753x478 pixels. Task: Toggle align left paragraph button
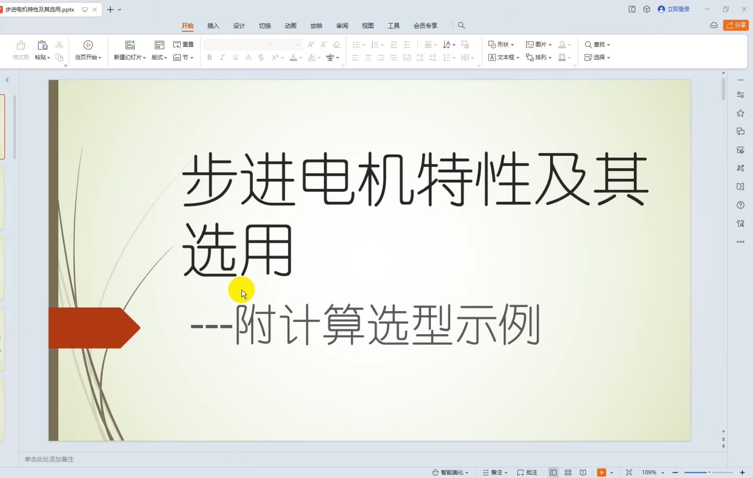coord(355,58)
